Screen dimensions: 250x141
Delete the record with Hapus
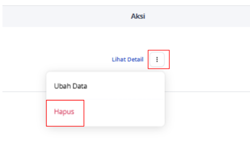pyautogui.click(x=64, y=112)
